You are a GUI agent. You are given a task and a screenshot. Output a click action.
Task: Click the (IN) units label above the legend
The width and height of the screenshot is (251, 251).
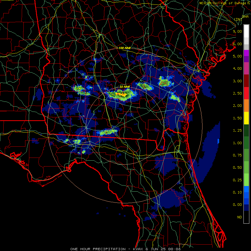238,19
